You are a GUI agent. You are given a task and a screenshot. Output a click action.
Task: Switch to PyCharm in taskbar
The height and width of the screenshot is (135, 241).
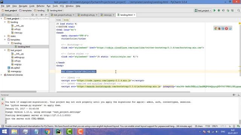58,132
